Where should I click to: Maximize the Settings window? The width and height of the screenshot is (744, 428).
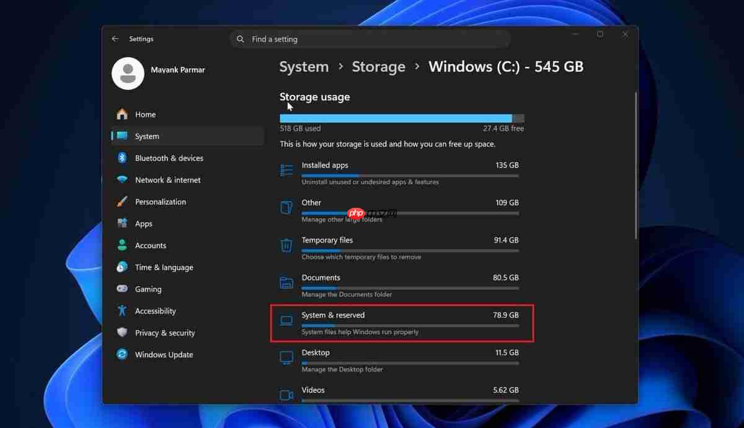point(600,34)
